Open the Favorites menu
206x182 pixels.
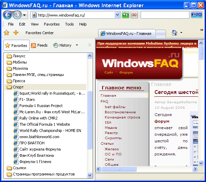(51, 24)
